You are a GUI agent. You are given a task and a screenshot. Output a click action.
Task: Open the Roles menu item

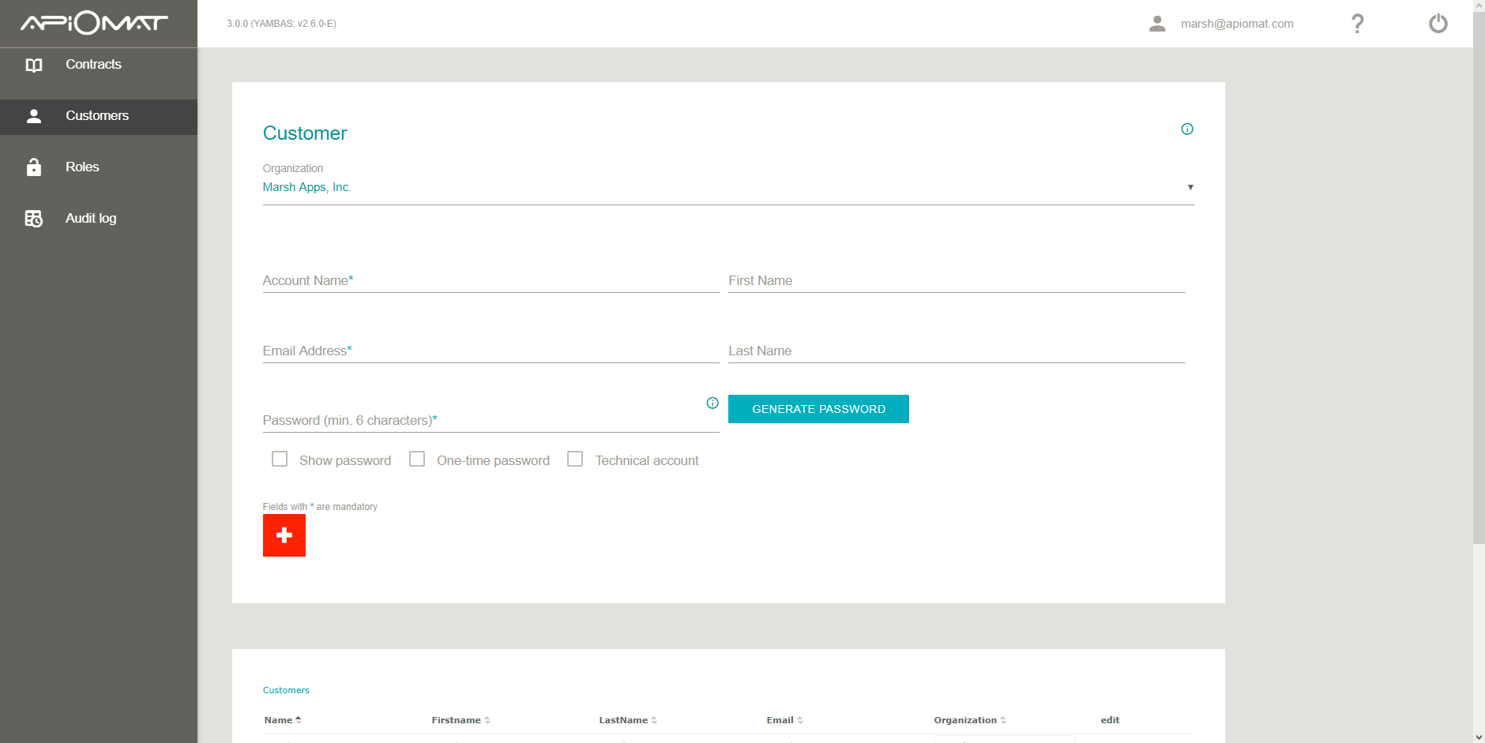point(99,167)
